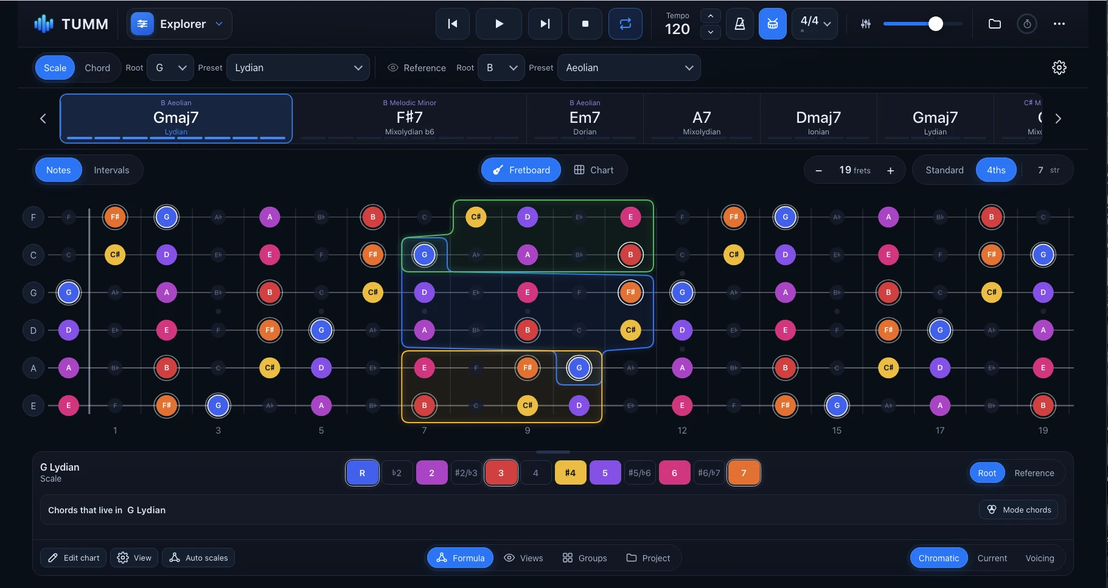Open the more options ellipsis menu
The height and width of the screenshot is (588, 1108).
tap(1059, 24)
